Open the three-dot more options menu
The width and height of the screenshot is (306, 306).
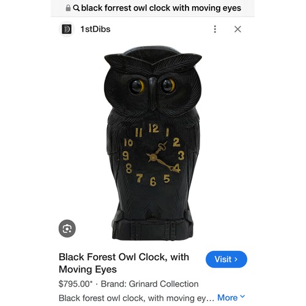215,29
